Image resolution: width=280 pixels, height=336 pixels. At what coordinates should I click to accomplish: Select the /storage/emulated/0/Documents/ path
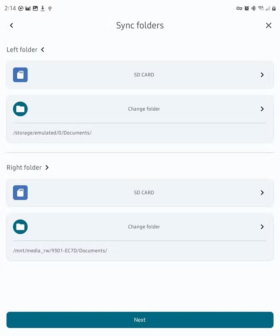(52, 132)
